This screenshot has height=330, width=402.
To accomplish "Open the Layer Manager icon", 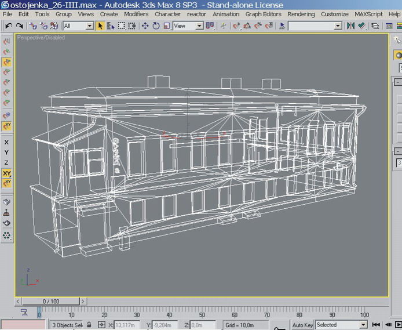I will (x=375, y=26).
